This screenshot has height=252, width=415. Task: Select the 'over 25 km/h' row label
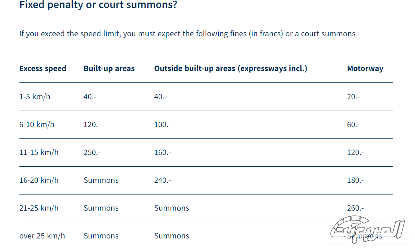42,236
